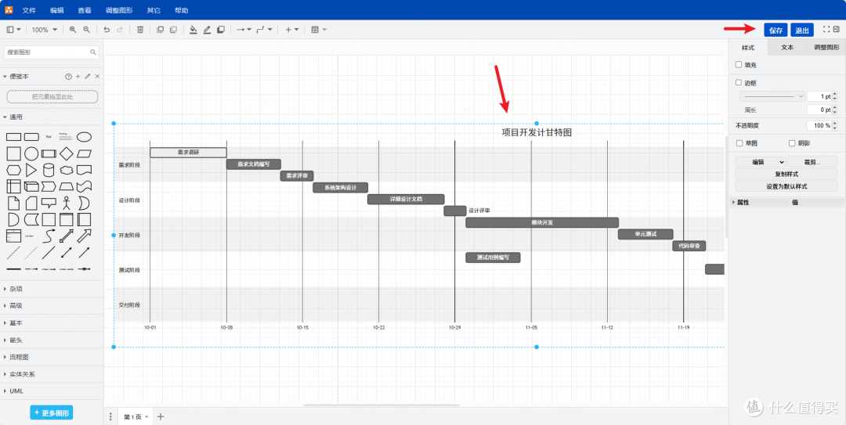Image resolution: width=846 pixels, height=425 pixels.
Task: Switch to the 调整图形 tab in right panel
Action: click(x=826, y=48)
